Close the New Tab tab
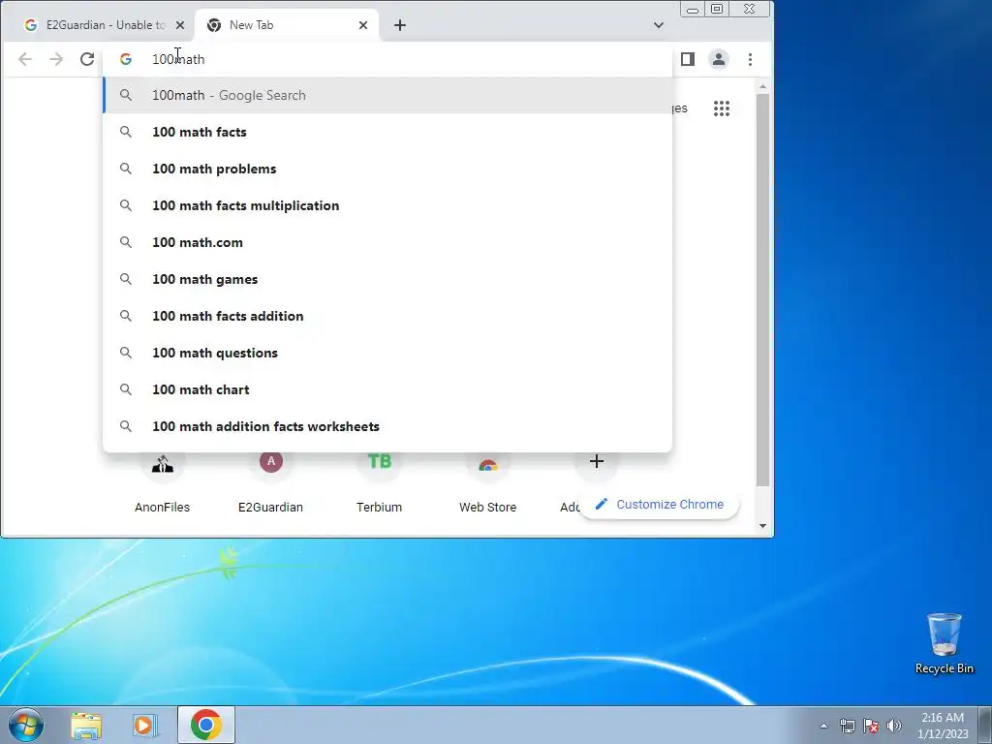Image resolution: width=992 pixels, height=744 pixels. 363,25
